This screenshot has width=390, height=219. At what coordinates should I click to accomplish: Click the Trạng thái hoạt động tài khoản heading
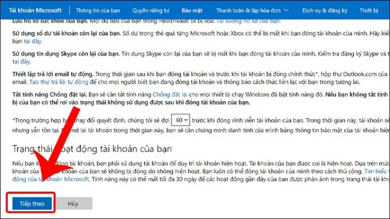tap(89, 149)
